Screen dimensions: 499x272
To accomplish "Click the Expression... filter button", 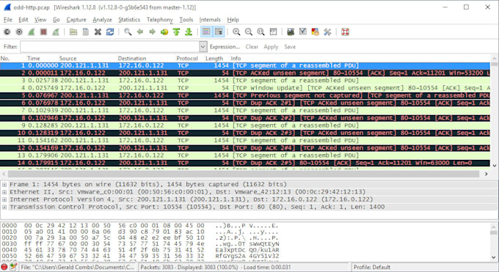I will pyautogui.click(x=225, y=47).
